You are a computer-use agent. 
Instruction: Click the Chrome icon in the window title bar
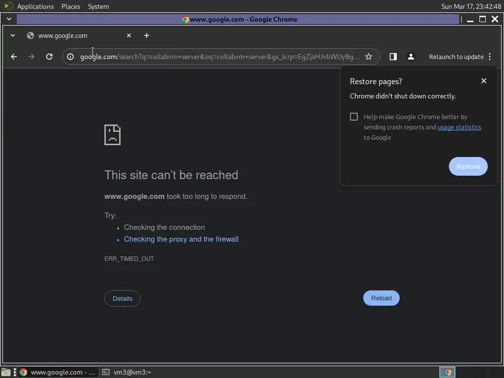tap(185, 20)
